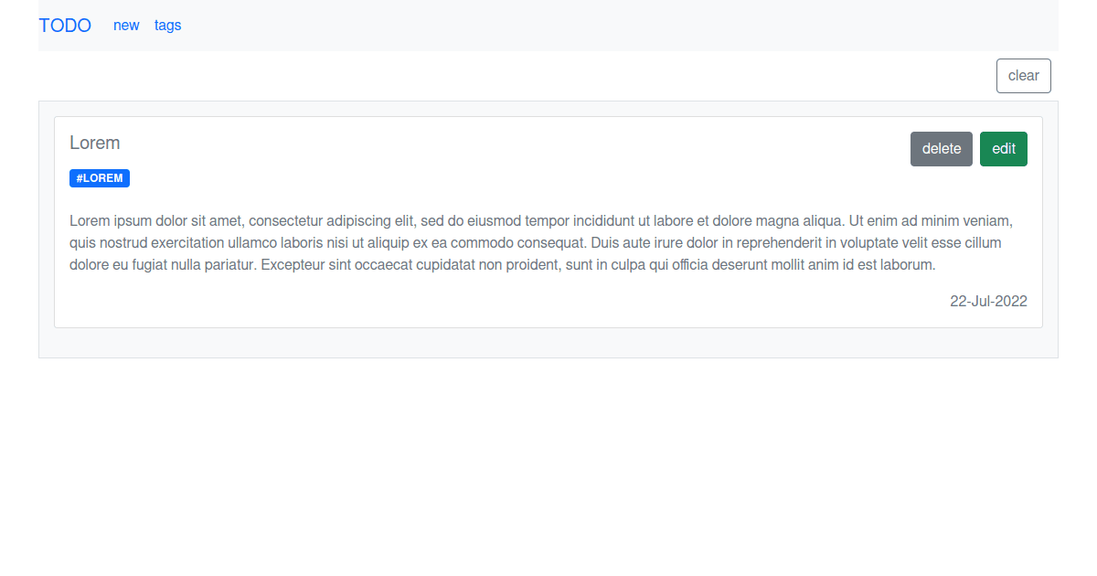Select the #LOREM tag badge

99,177
